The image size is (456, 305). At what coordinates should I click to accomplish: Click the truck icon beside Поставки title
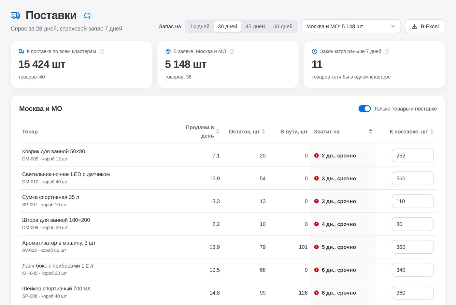click(16, 15)
